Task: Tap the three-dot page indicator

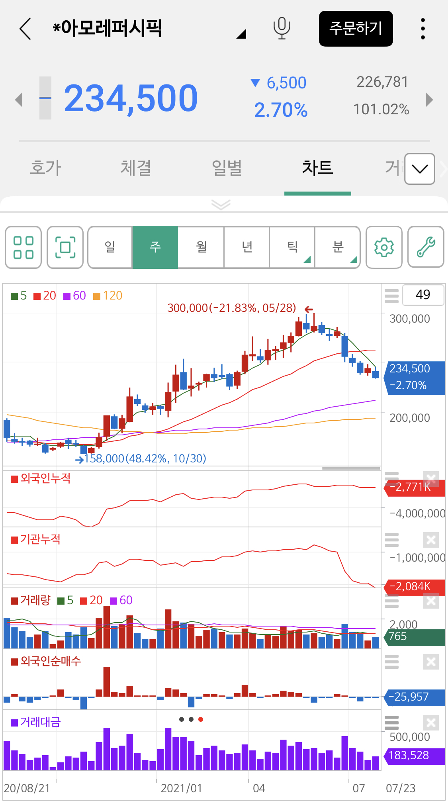Action: click(191, 719)
